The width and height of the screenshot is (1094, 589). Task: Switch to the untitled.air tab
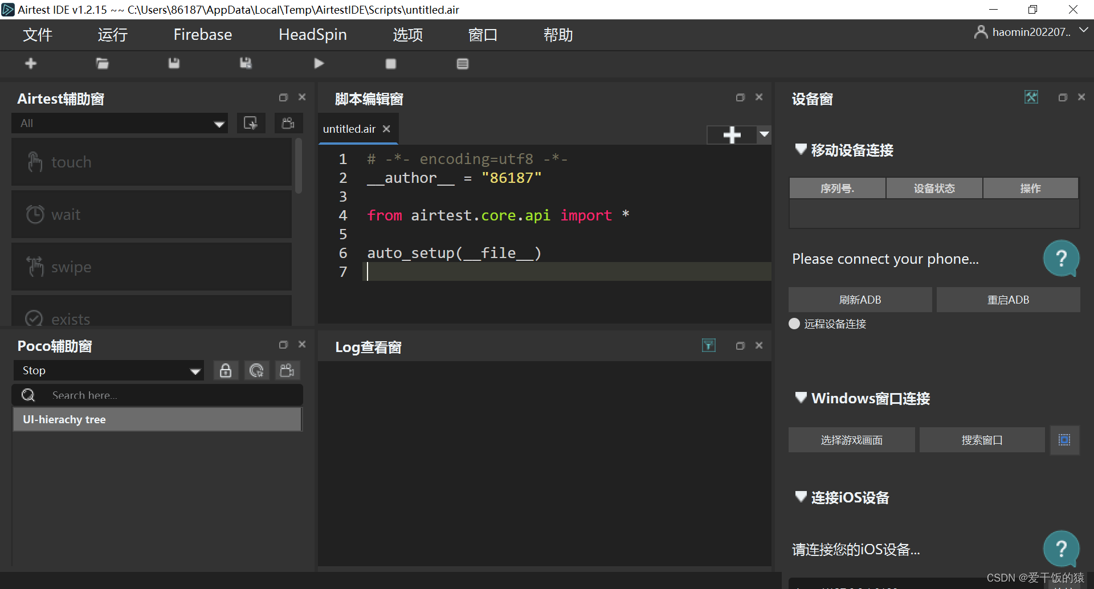point(349,129)
